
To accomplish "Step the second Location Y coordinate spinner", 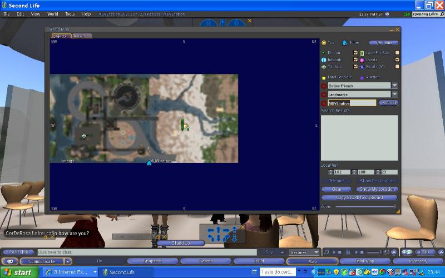I will [x=354, y=172].
